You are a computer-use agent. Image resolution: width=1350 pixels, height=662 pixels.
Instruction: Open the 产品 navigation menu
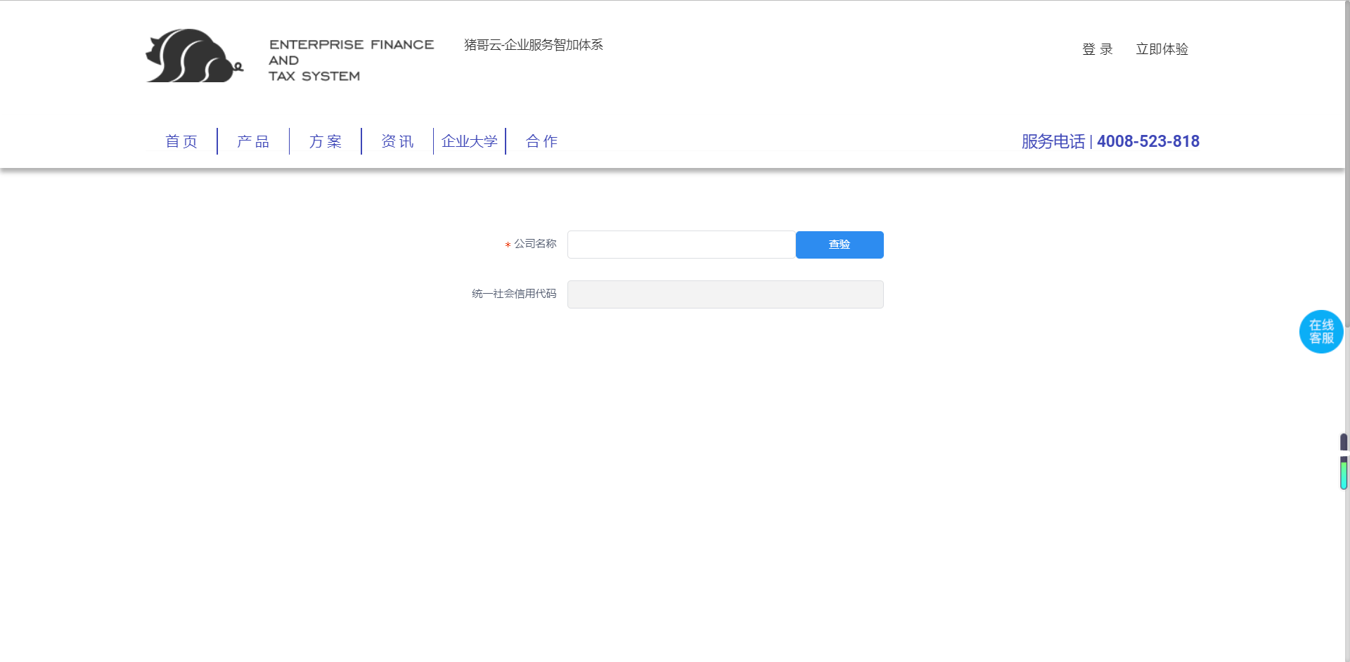pyautogui.click(x=252, y=141)
